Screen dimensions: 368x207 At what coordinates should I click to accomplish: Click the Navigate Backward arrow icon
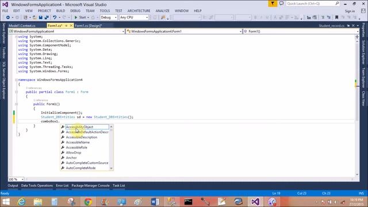click(x=7, y=17)
